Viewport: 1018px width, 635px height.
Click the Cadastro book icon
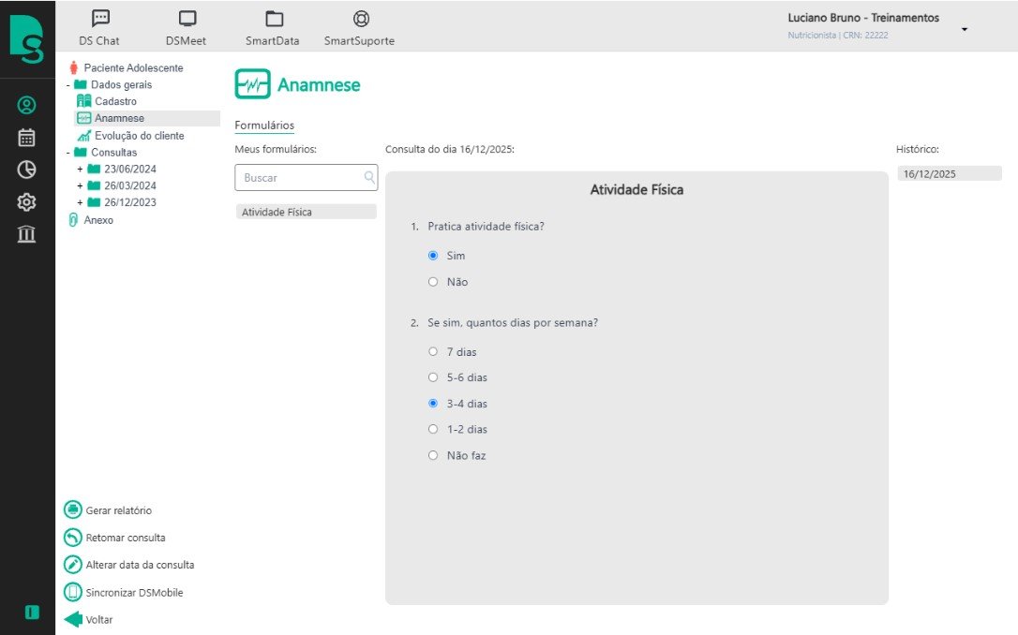coord(83,100)
